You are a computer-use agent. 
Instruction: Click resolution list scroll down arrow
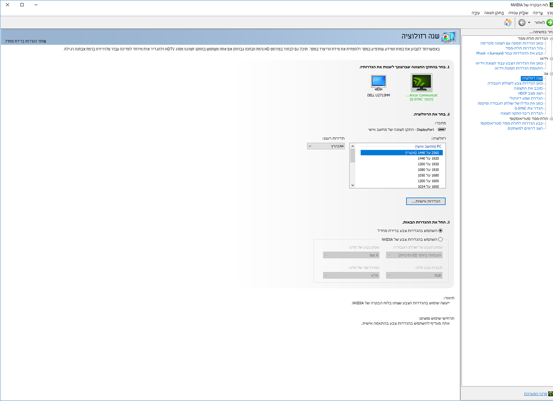pyautogui.click(x=353, y=185)
